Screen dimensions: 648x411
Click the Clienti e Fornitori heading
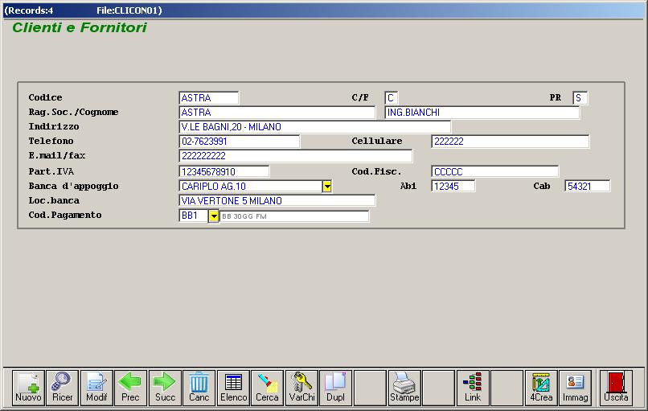point(80,27)
